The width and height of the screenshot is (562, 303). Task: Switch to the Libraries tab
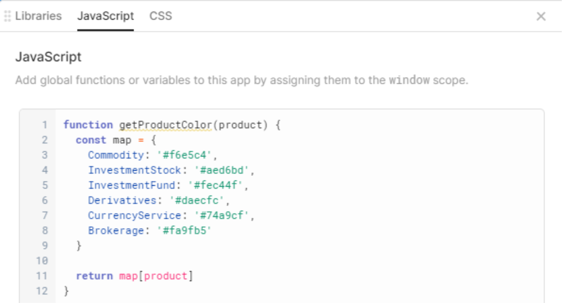(38, 16)
